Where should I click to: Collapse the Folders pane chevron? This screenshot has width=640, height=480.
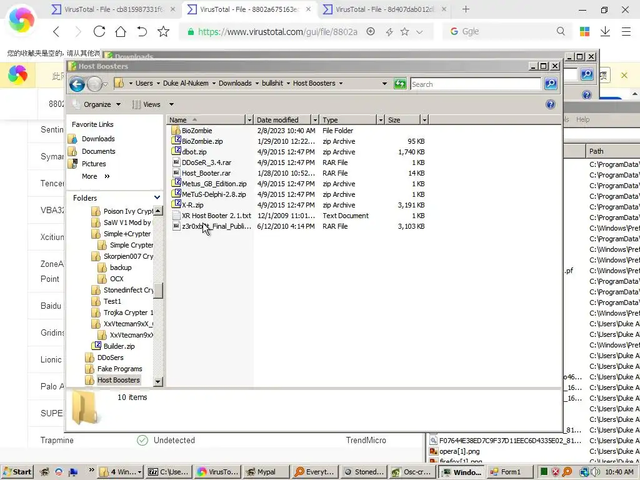click(157, 197)
